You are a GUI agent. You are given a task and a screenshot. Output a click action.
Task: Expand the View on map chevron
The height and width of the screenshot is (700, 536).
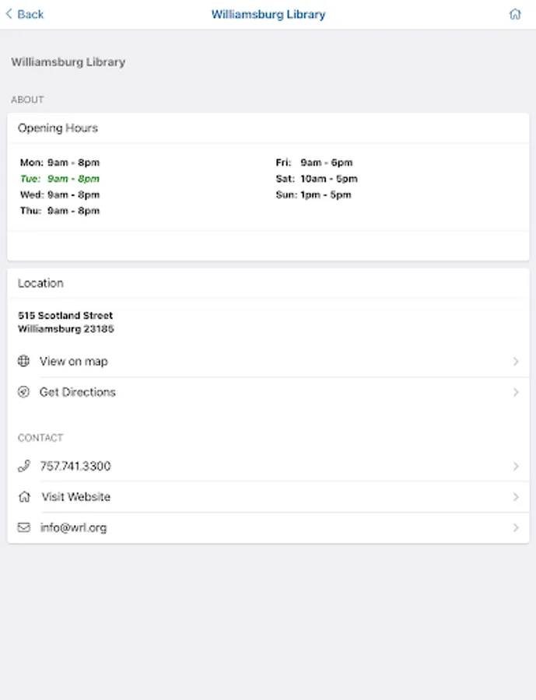(516, 362)
